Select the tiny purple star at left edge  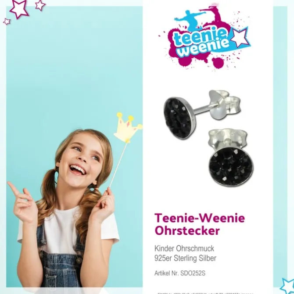(7, 22)
